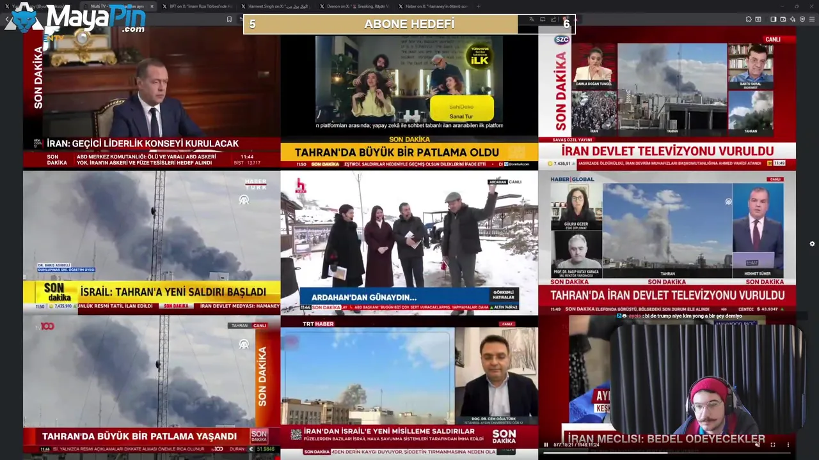The image size is (819, 460).
Task: Toggle fullscreen mode on the video player
Action: point(773,445)
